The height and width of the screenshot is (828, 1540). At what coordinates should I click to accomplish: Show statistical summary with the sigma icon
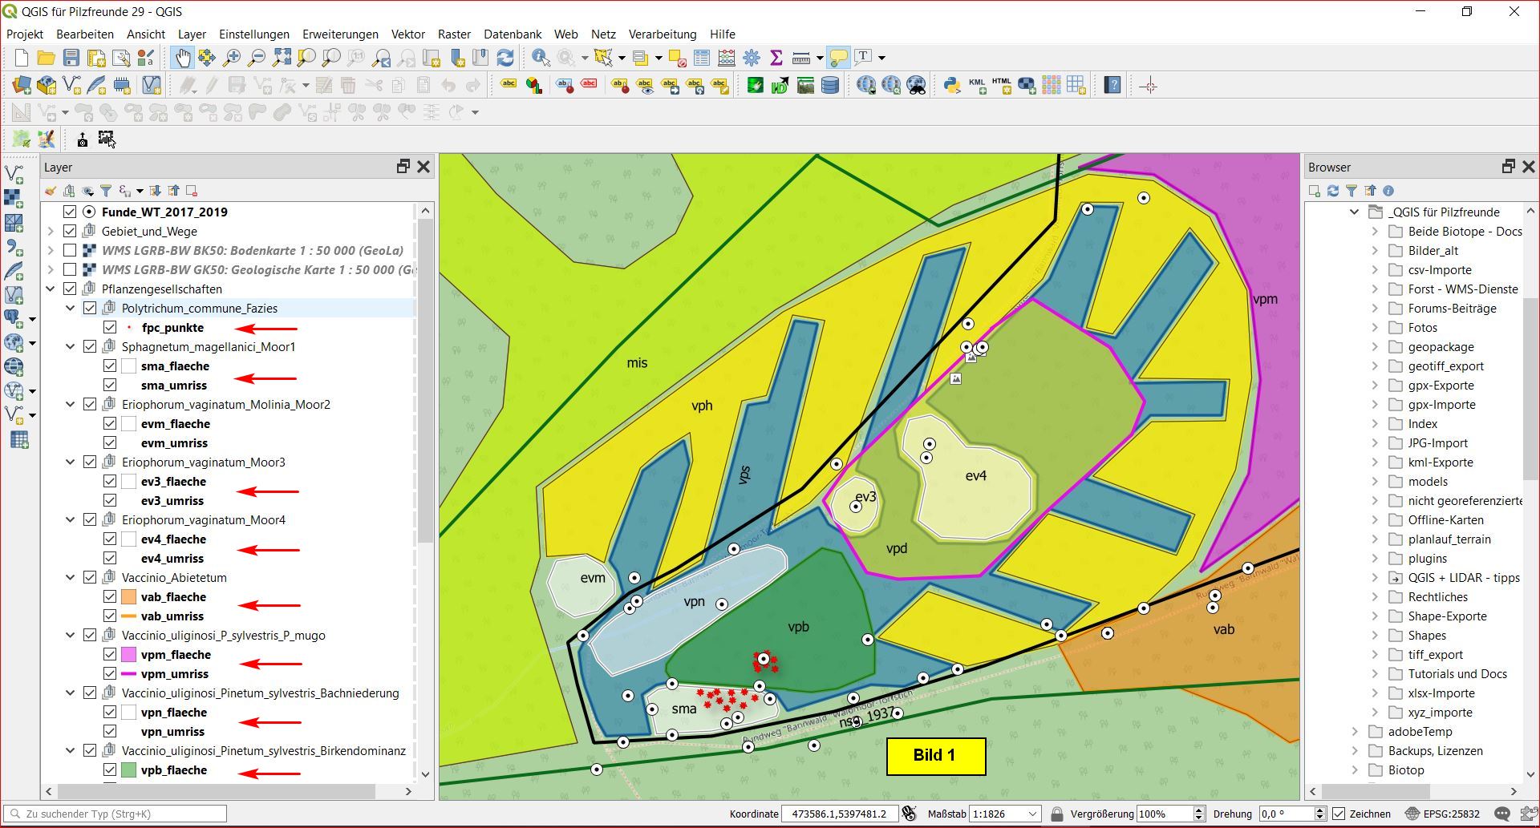[776, 58]
